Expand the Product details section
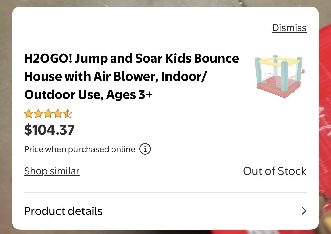This screenshot has width=331, height=234. coord(63,211)
